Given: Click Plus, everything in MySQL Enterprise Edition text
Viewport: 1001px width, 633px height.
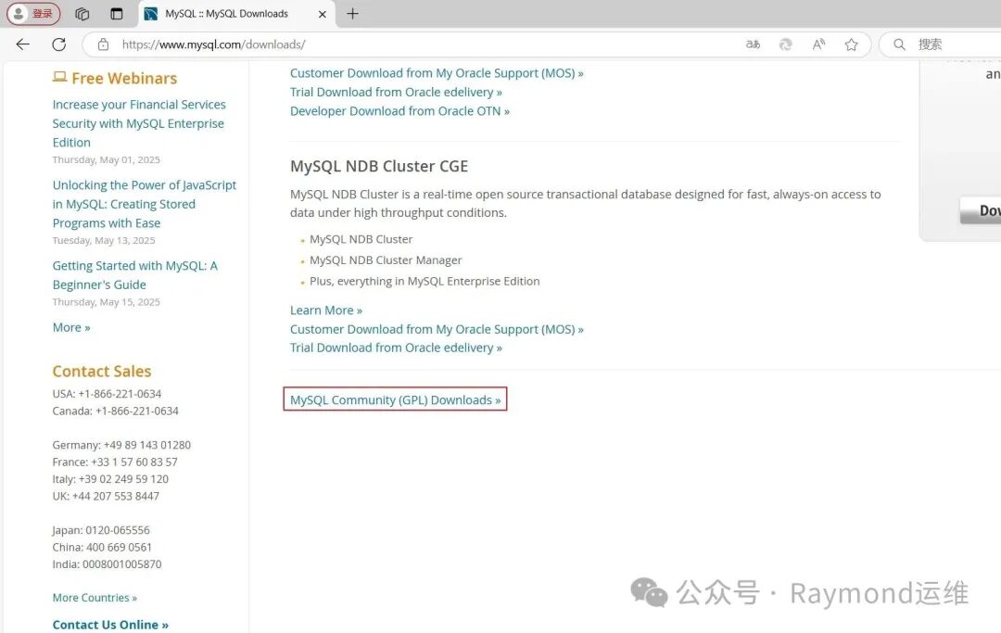Looking at the screenshot, I should (x=424, y=282).
